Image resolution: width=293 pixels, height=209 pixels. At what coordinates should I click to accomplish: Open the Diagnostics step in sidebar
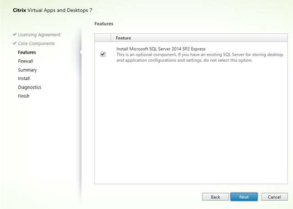tap(29, 87)
